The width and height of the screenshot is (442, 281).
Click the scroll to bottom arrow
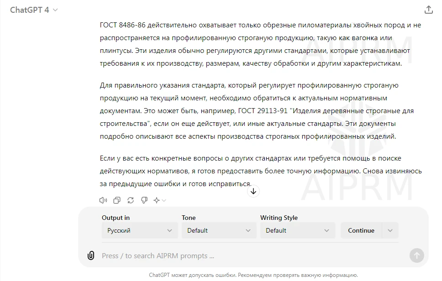point(253,191)
